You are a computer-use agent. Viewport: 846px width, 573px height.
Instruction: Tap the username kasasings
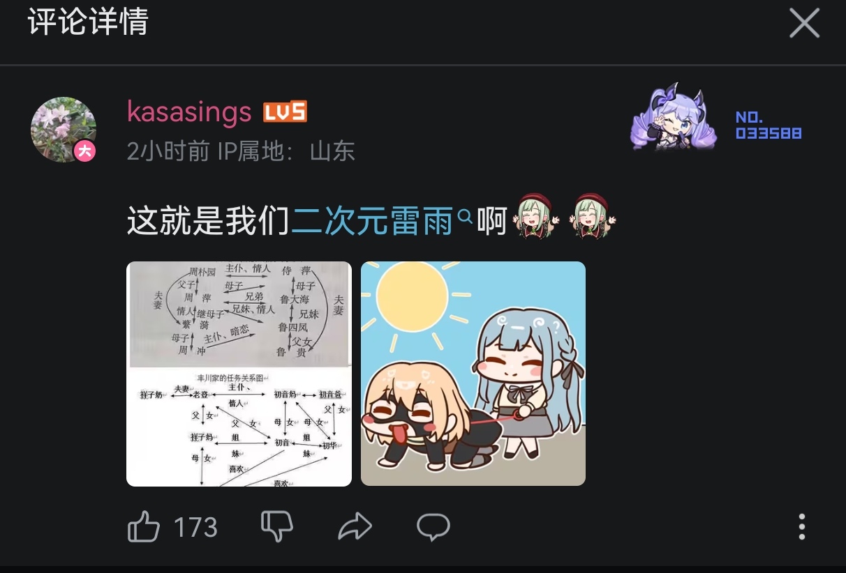coord(189,112)
